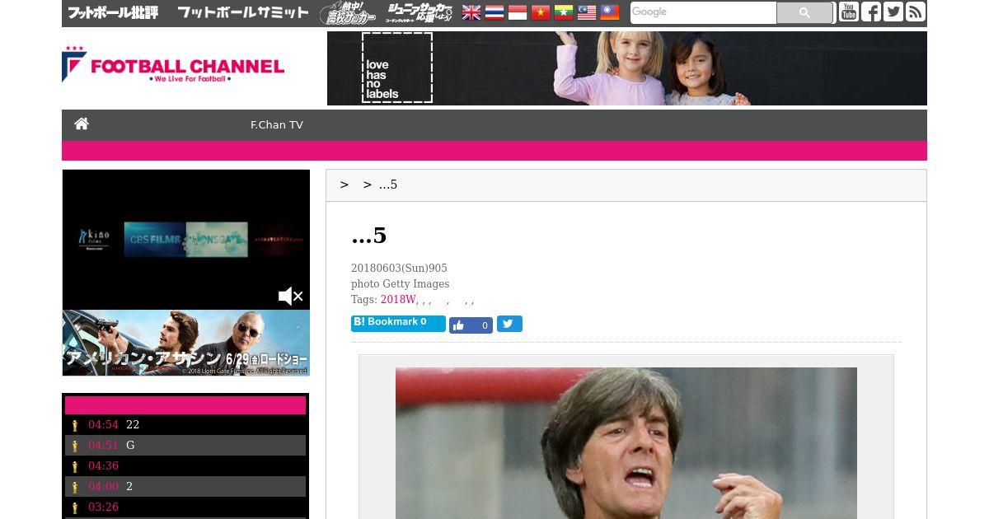The image size is (989, 519).
Task: Open the フットボール批評 top link
Action: [x=113, y=12]
